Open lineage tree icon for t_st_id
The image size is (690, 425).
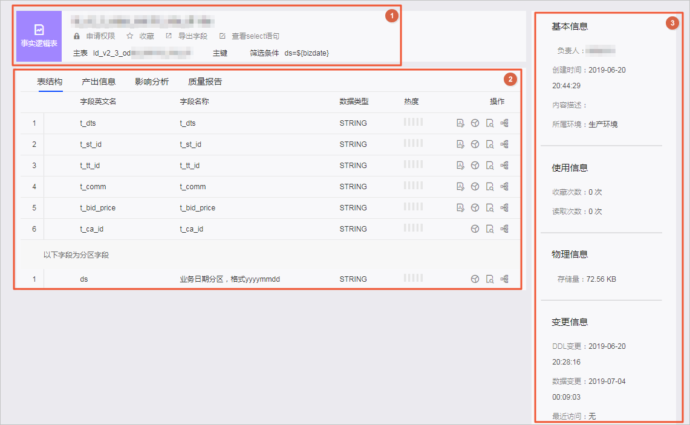(504, 144)
